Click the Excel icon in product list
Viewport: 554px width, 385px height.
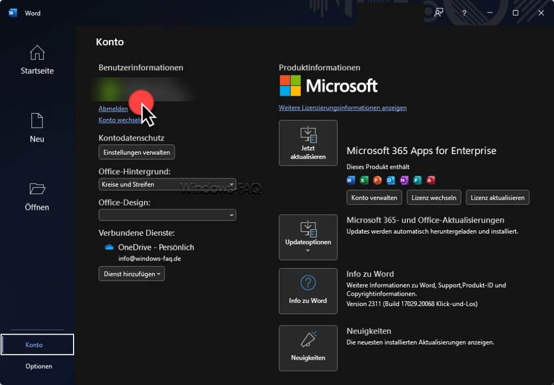click(x=364, y=180)
